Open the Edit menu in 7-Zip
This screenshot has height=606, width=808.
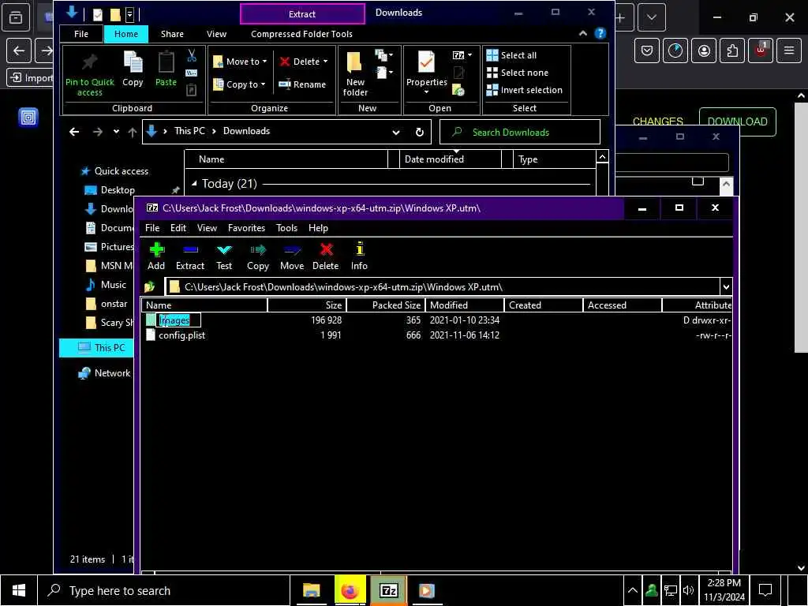click(178, 228)
